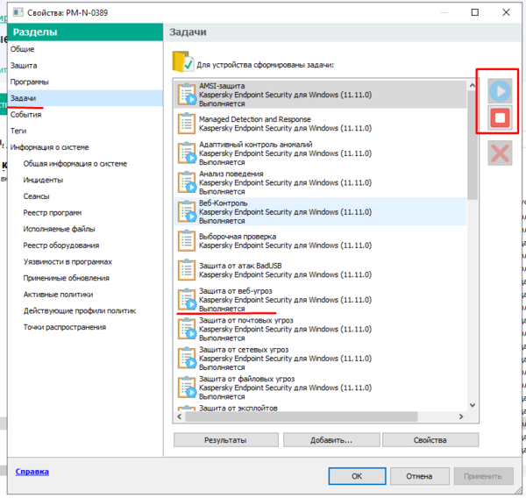Open Активные политики subsection
The image size is (526, 498).
click(x=59, y=295)
